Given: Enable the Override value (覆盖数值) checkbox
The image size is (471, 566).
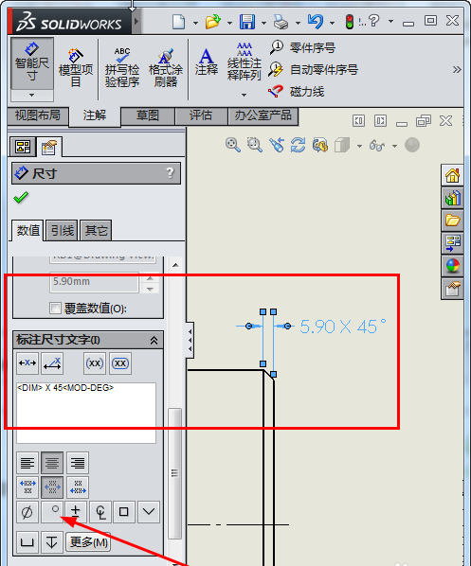Looking at the screenshot, I should (55, 309).
